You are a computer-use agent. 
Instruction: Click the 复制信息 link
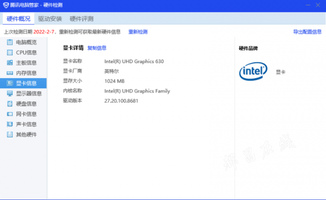point(97,48)
